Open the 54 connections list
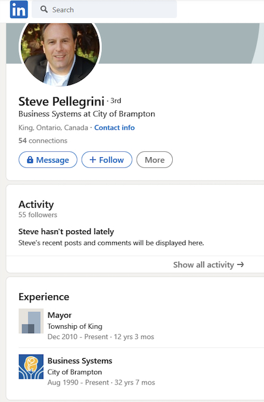264x402 pixels. pyautogui.click(x=43, y=140)
